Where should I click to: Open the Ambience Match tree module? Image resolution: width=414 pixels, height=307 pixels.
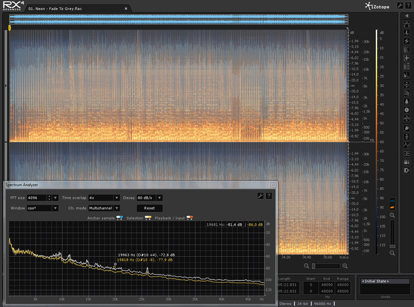point(407,102)
